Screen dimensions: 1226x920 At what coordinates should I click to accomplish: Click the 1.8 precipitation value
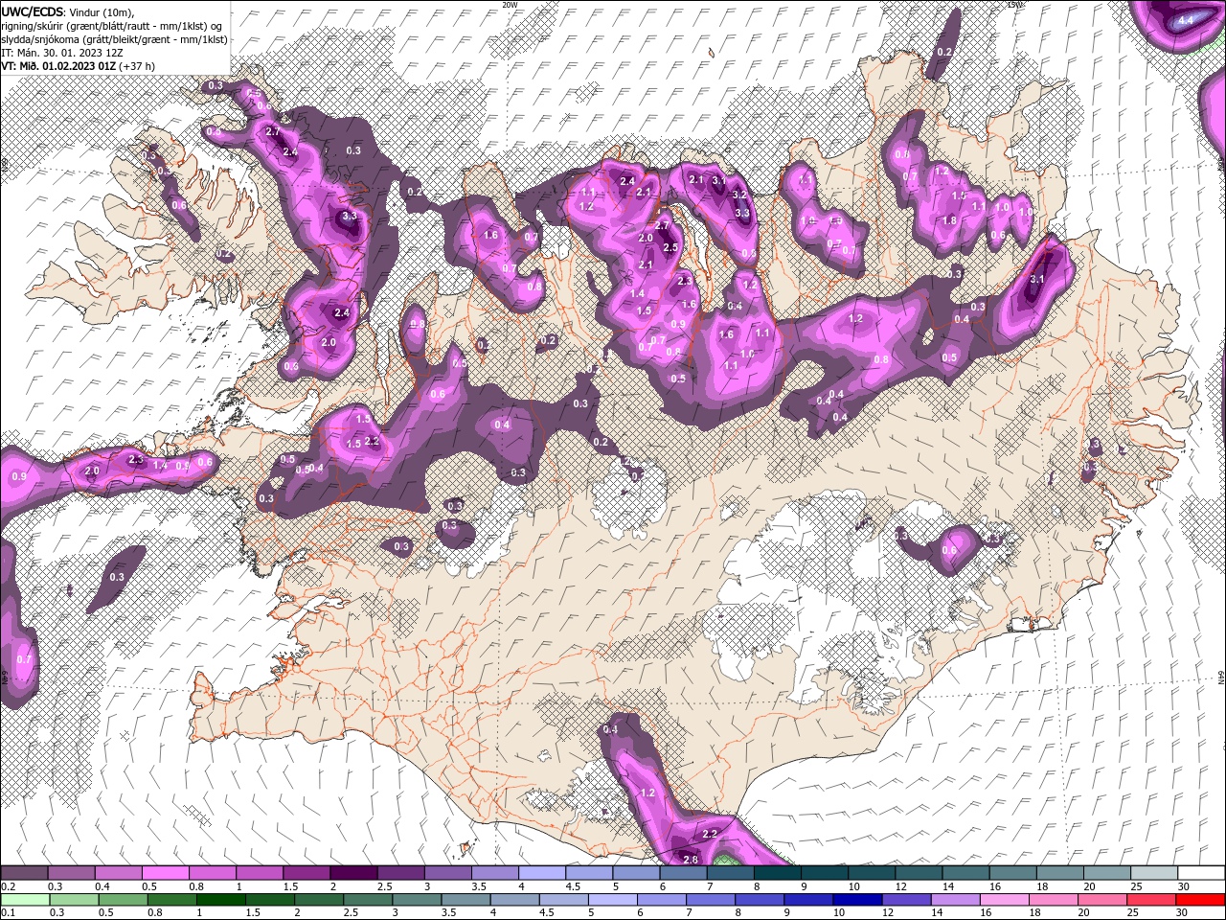[x=949, y=220]
